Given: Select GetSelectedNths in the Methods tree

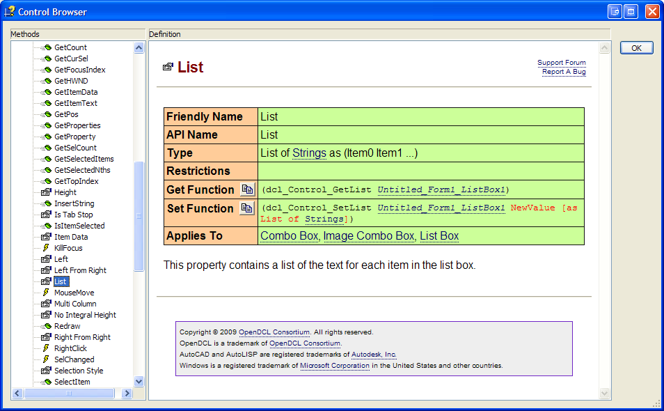Looking at the screenshot, I should [x=83, y=170].
